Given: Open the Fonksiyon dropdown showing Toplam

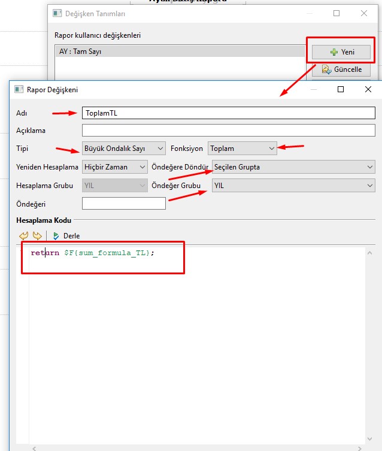Looking at the screenshot, I should pyautogui.click(x=242, y=148).
